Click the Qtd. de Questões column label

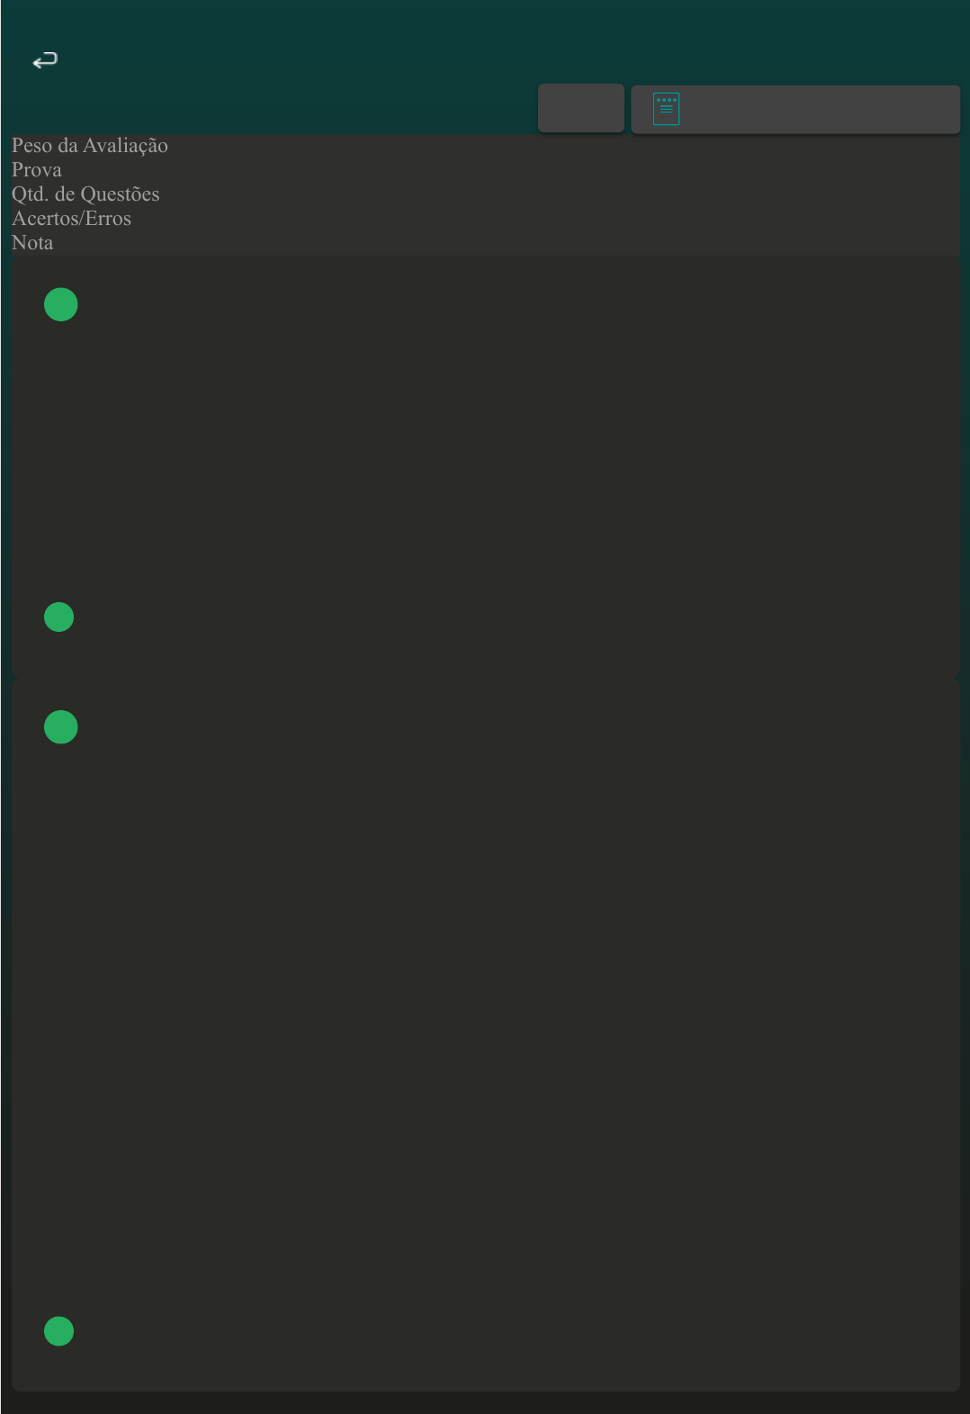coord(85,194)
